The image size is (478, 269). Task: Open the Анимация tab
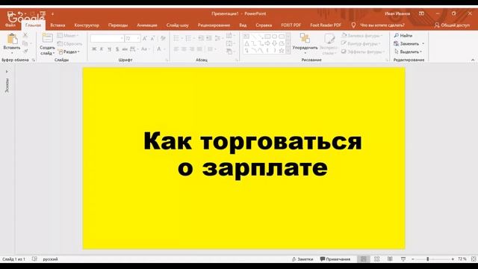(147, 25)
